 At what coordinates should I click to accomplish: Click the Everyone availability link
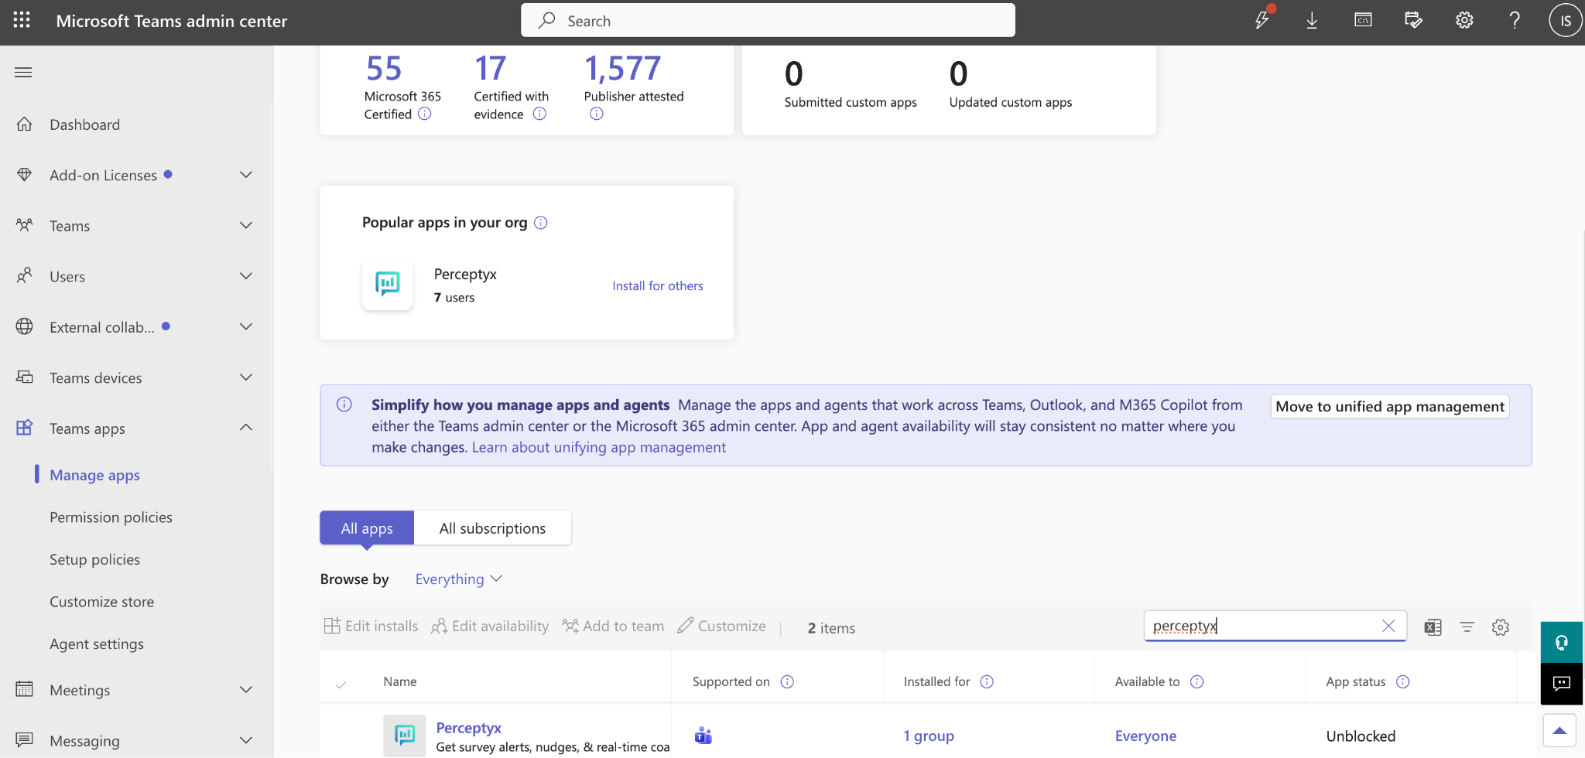coord(1145,736)
